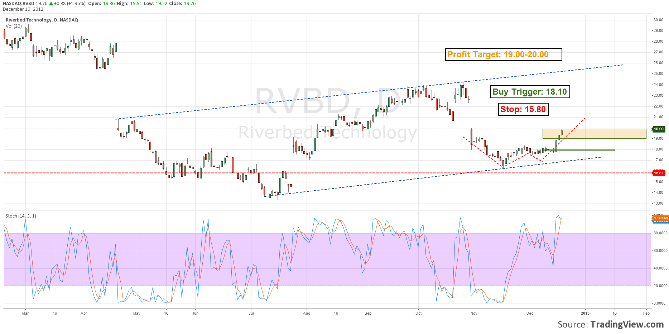Click the 19.90 current price tag
This screenshot has width=669, height=334.
click(659, 129)
